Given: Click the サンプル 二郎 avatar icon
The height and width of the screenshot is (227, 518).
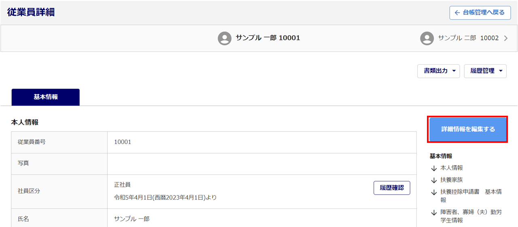Looking at the screenshot, I should pos(427,38).
